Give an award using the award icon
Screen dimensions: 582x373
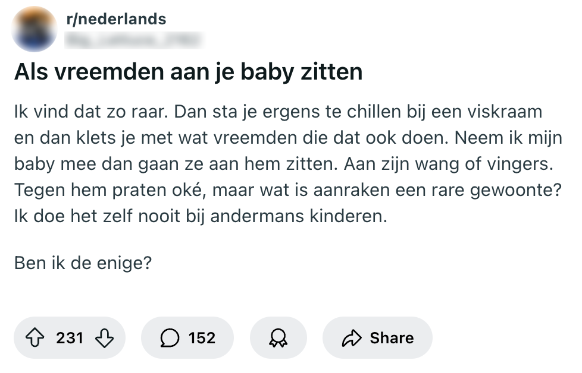pyautogui.click(x=278, y=338)
